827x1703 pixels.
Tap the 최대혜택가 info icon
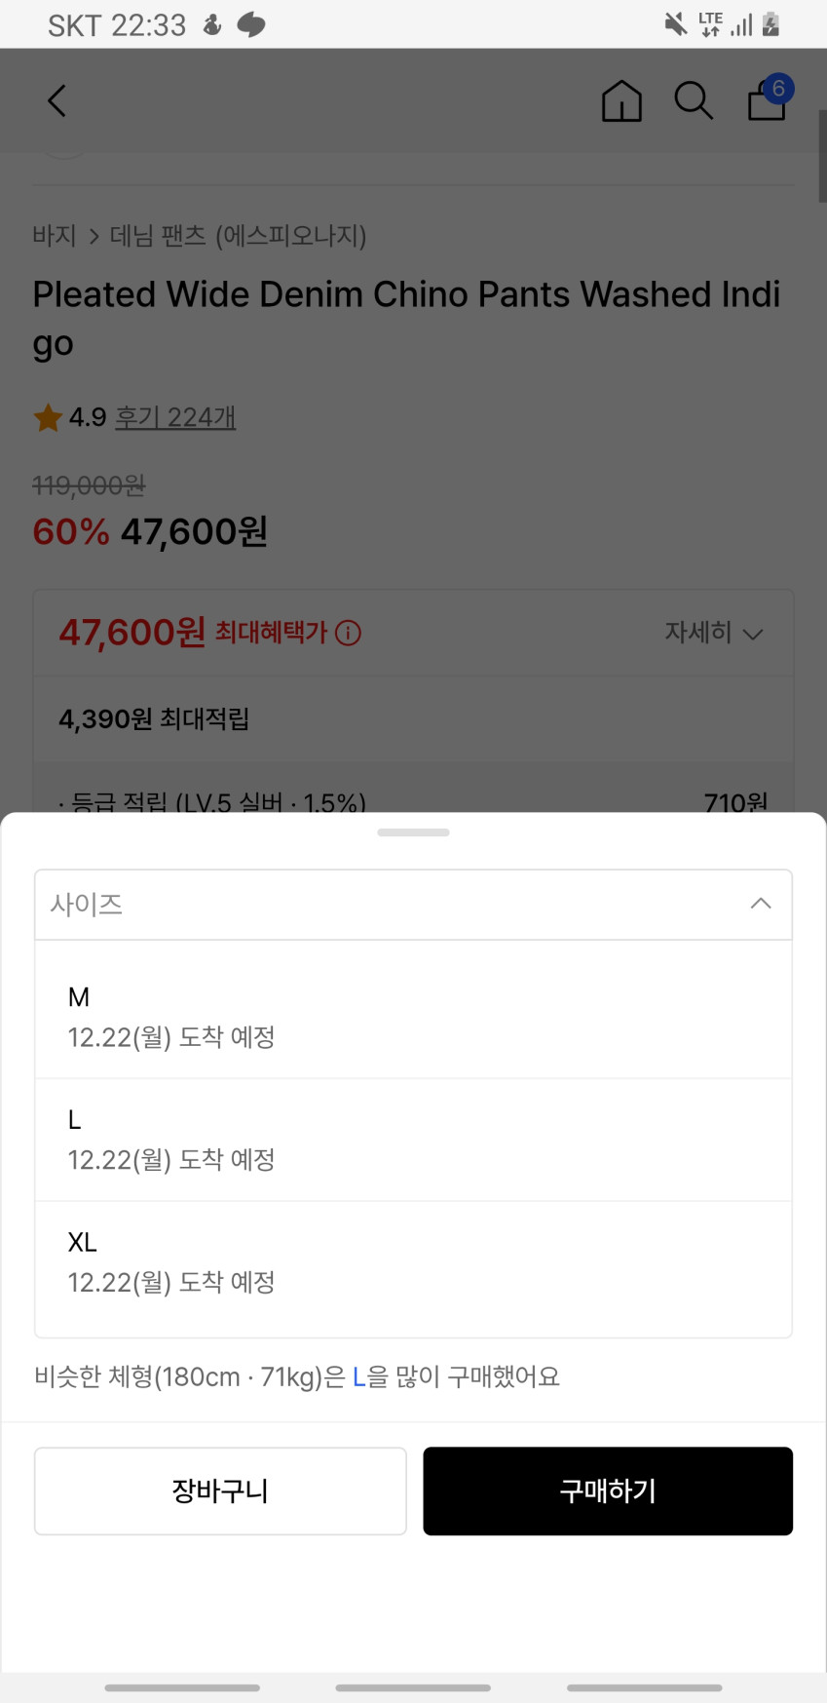coord(348,634)
